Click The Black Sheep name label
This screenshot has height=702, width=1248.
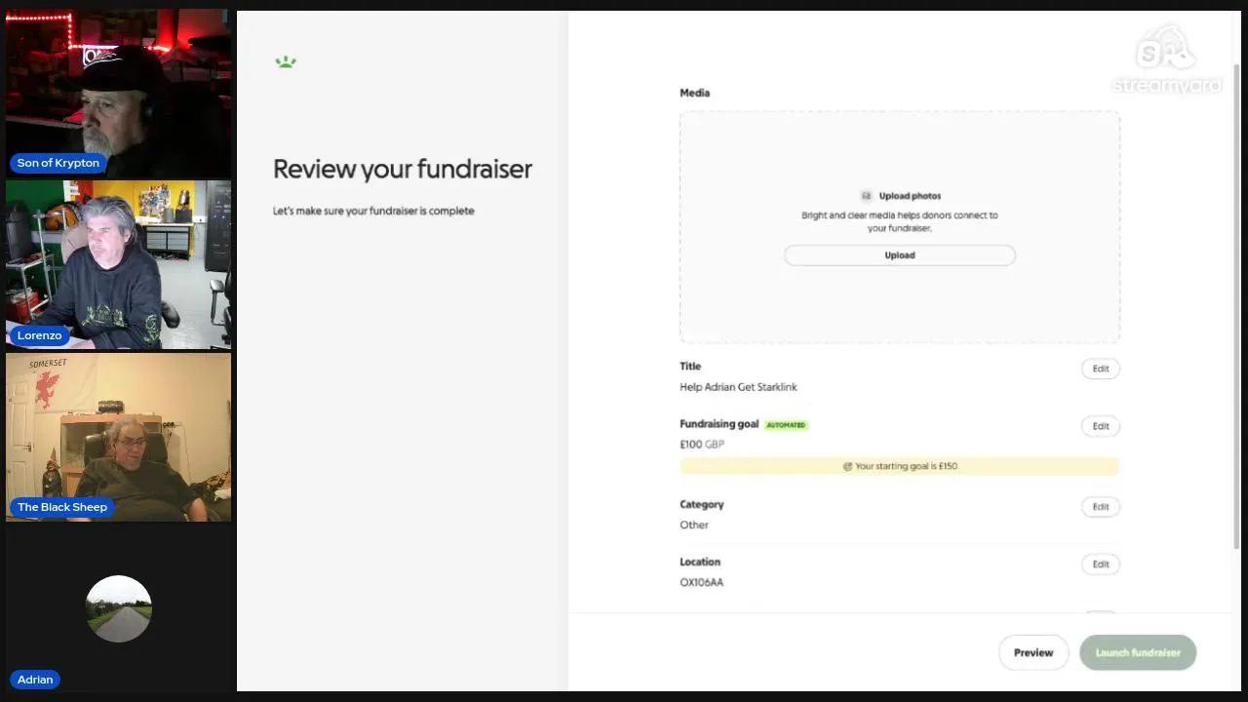tap(62, 507)
